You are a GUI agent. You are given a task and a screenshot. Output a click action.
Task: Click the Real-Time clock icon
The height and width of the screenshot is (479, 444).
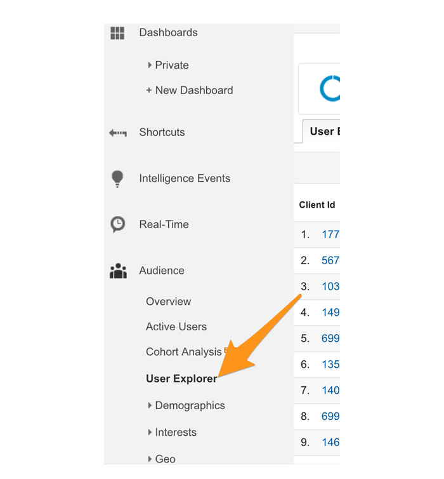(x=117, y=225)
